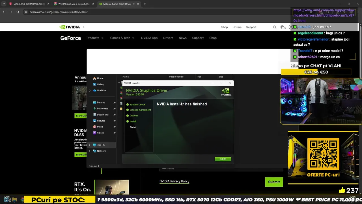This screenshot has width=362, height=204.
Task: Open the NVIDIA site search icon
Action: [x=275, y=27]
